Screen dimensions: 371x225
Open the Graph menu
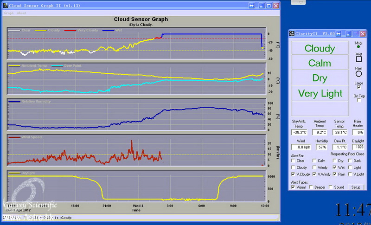[9, 13]
